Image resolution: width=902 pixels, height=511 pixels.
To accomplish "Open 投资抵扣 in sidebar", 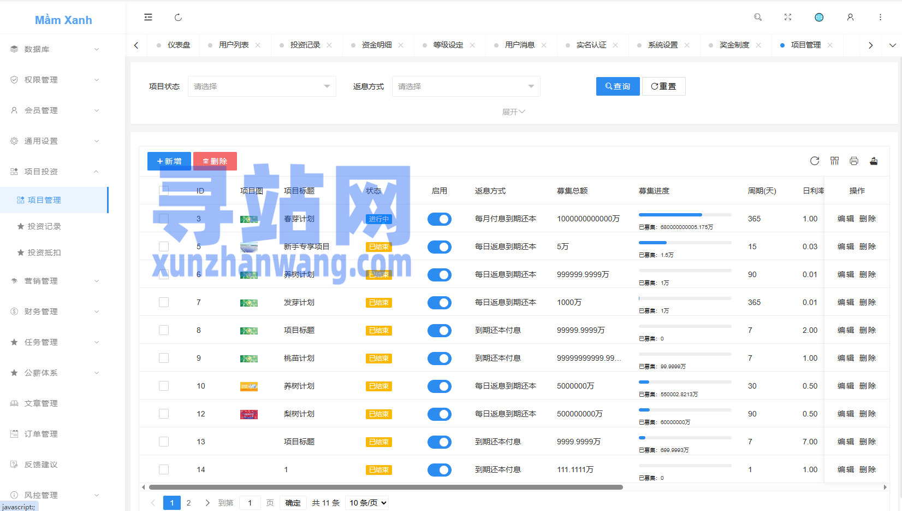I will [55, 252].
